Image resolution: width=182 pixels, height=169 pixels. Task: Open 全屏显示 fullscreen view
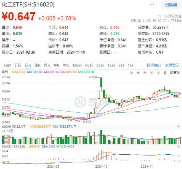172,66
